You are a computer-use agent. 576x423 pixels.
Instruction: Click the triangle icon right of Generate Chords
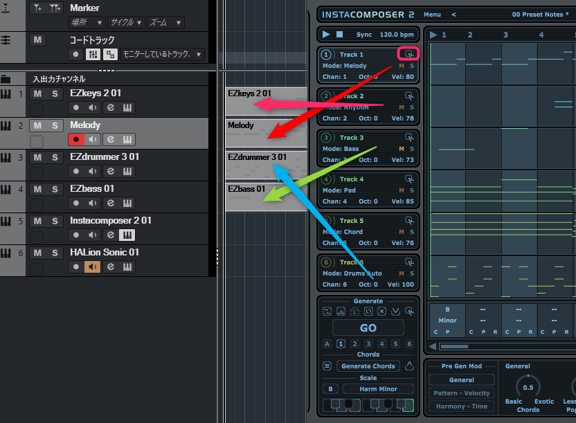[409, 366]
